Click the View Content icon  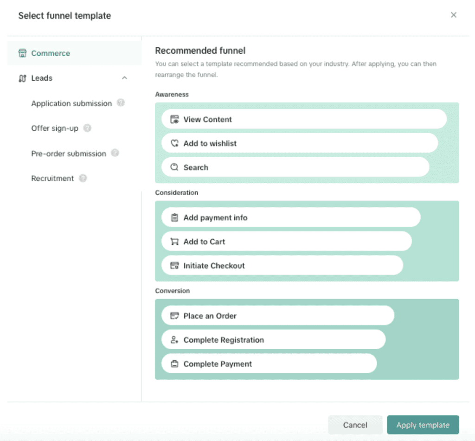tap(174, 119)
